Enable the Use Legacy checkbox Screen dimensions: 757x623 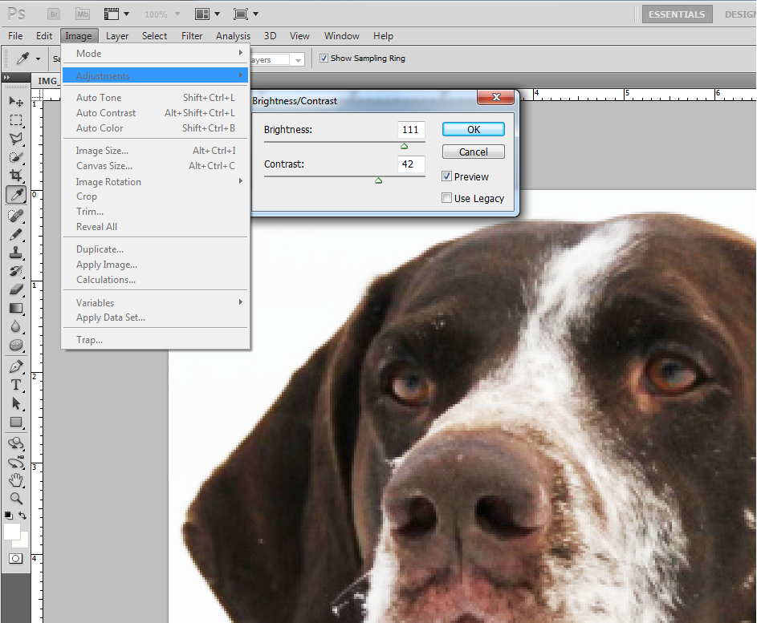click(446, 198)
